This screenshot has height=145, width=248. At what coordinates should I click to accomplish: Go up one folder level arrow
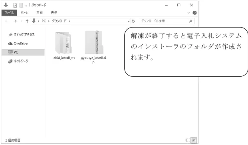coord(27,21)
